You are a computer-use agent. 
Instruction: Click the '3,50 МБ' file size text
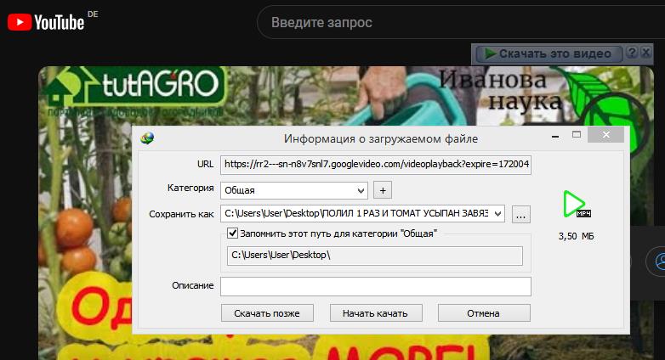click(x=576, y=236)
